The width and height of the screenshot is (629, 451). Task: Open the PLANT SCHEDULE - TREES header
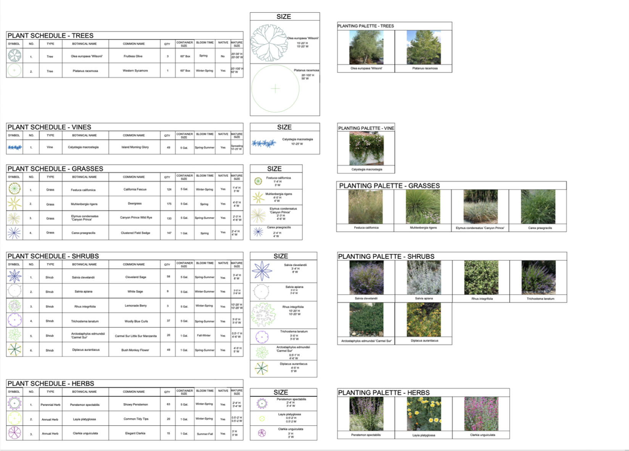click(50, 35)
